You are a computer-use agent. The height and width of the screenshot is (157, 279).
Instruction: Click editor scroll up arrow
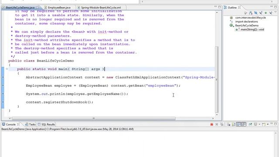tap(217, 13)
